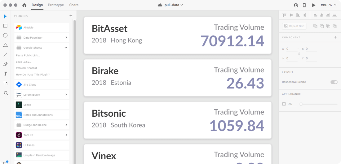Click the W width input field
The width and height of the screenshot is (341, 164).
291,49
